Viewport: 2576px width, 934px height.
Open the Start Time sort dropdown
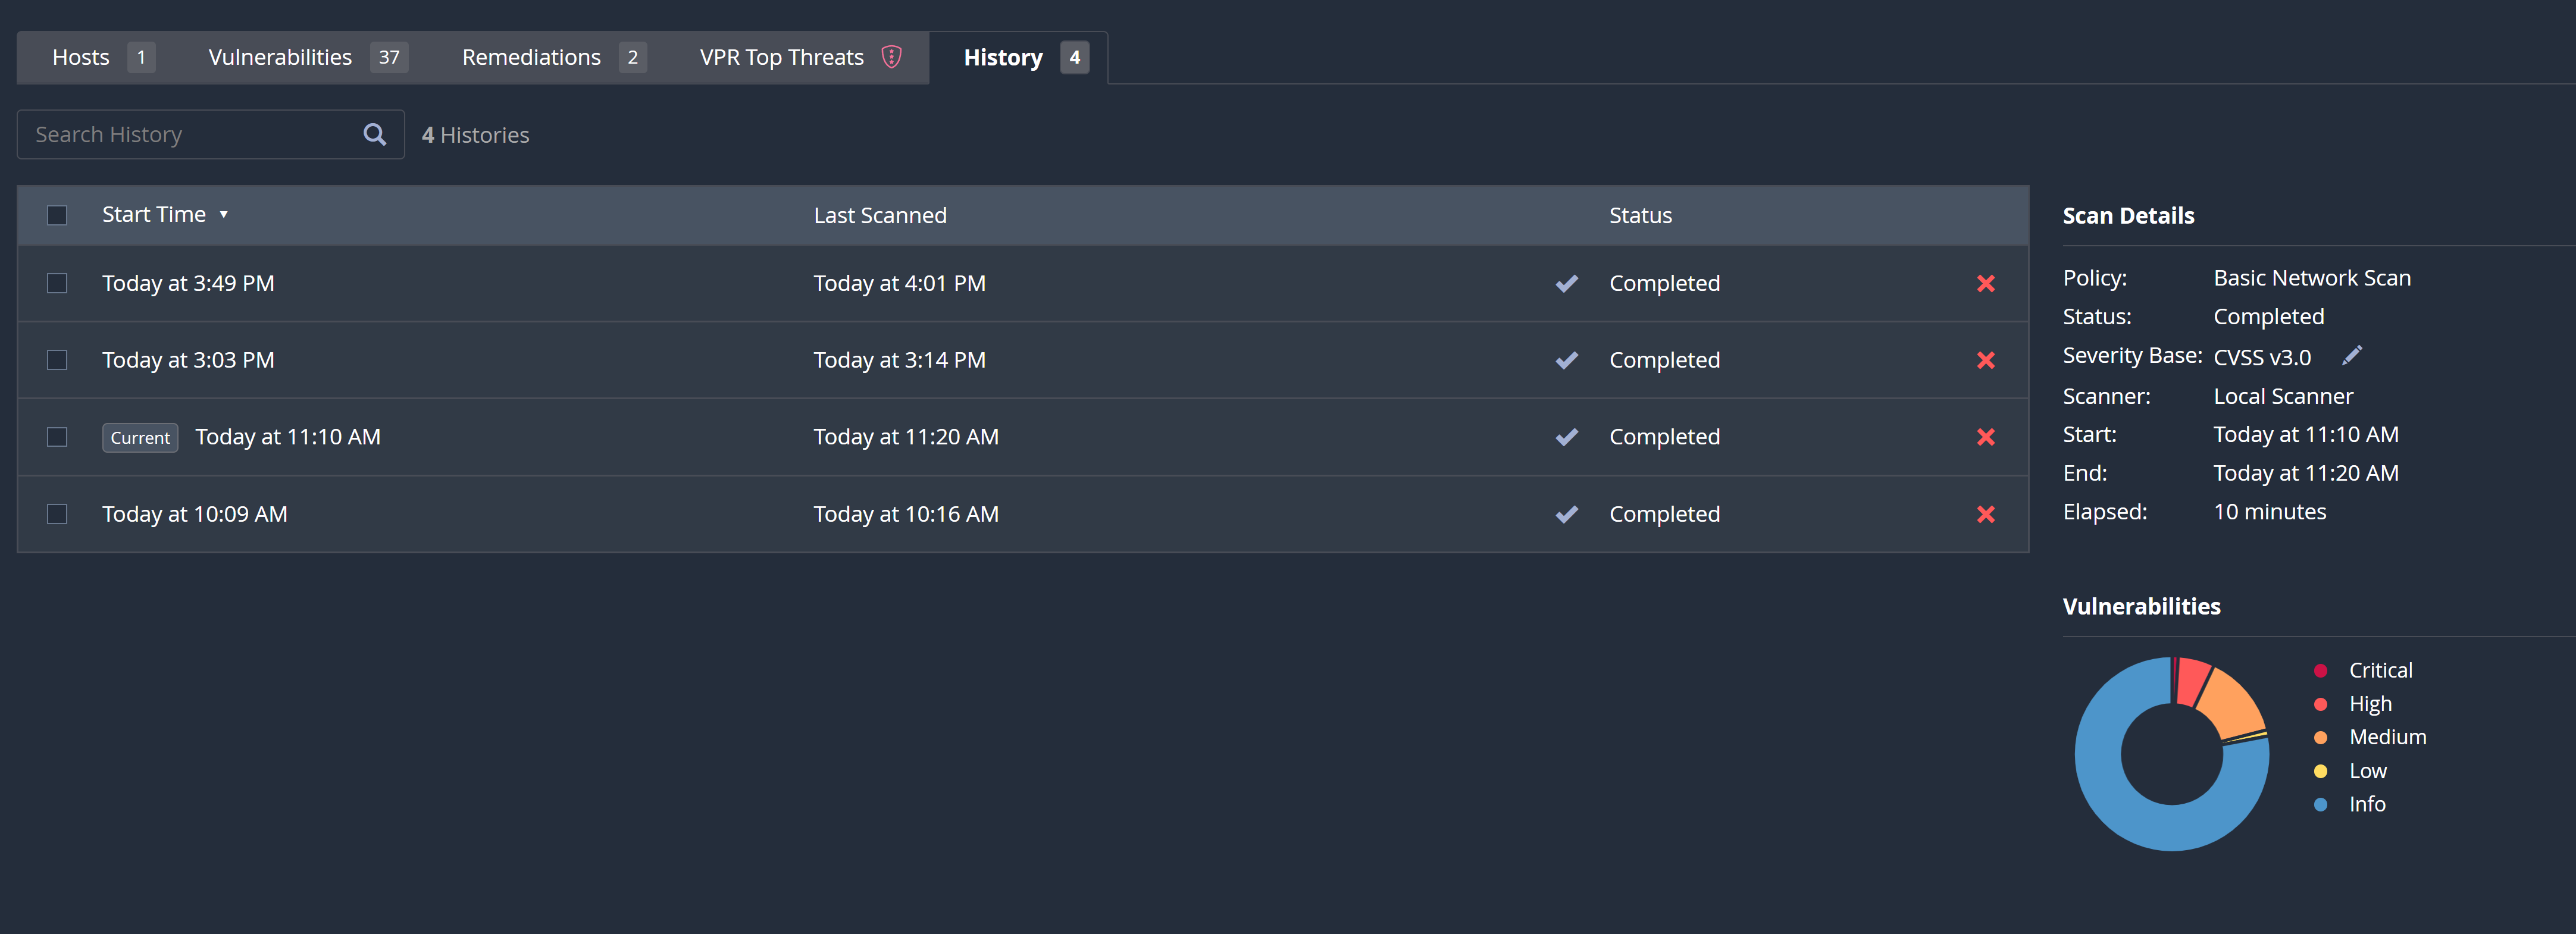tap(224, 214)
